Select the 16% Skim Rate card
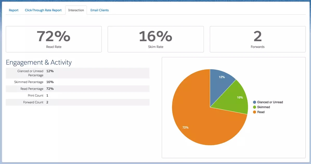Viewport: 311px width, 164px height. pyautogui.click(x=155, y=39)
